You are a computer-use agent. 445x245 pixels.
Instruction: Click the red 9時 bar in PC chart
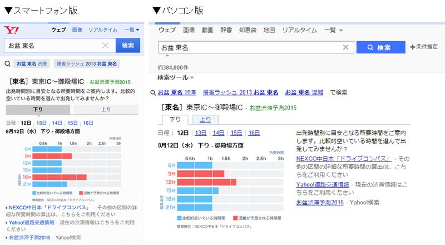coord(201,173)
